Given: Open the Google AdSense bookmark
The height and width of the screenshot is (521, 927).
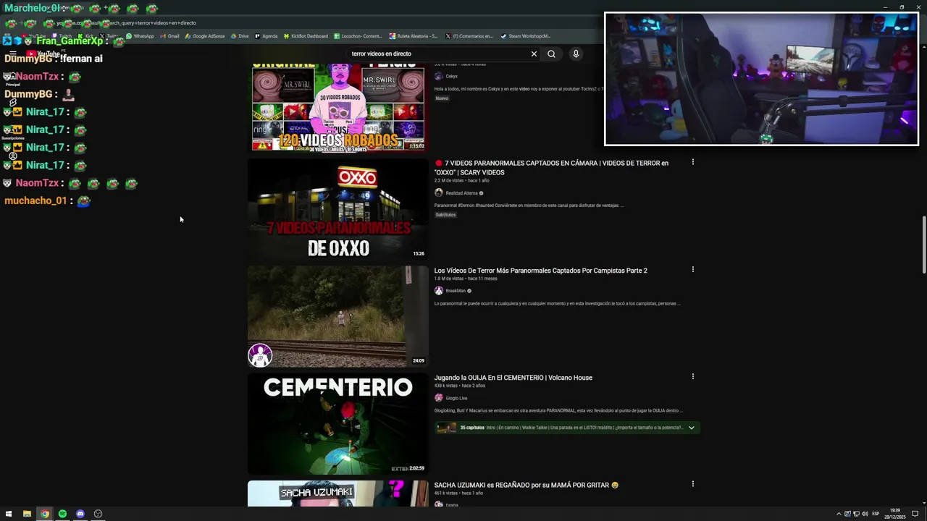Looking at the screenshot, I should pyautogui.click(x=205, y=35).
